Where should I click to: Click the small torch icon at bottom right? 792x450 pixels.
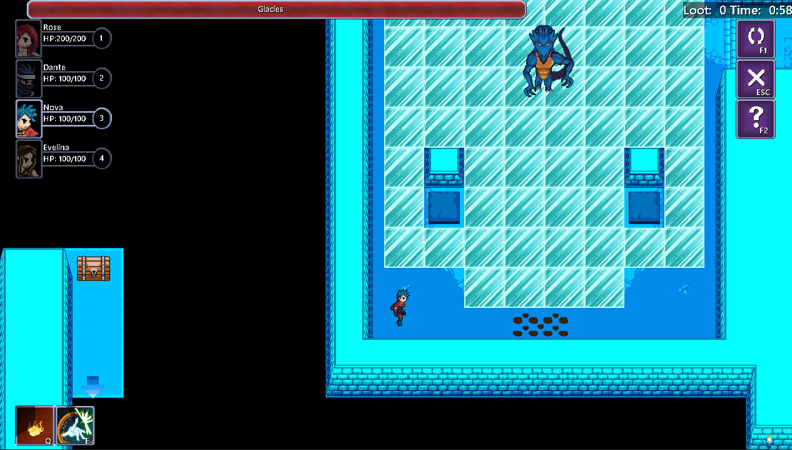pos(769,440)
